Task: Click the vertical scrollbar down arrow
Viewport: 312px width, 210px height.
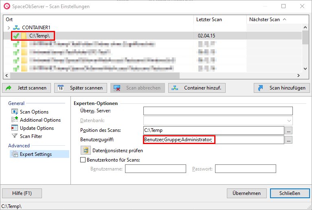Action: [305, 69]
